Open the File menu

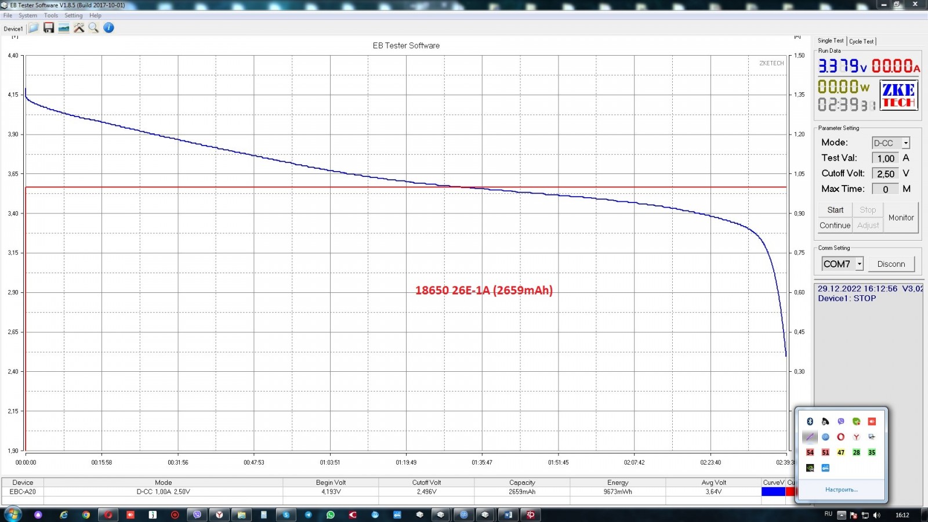(8, 16)
